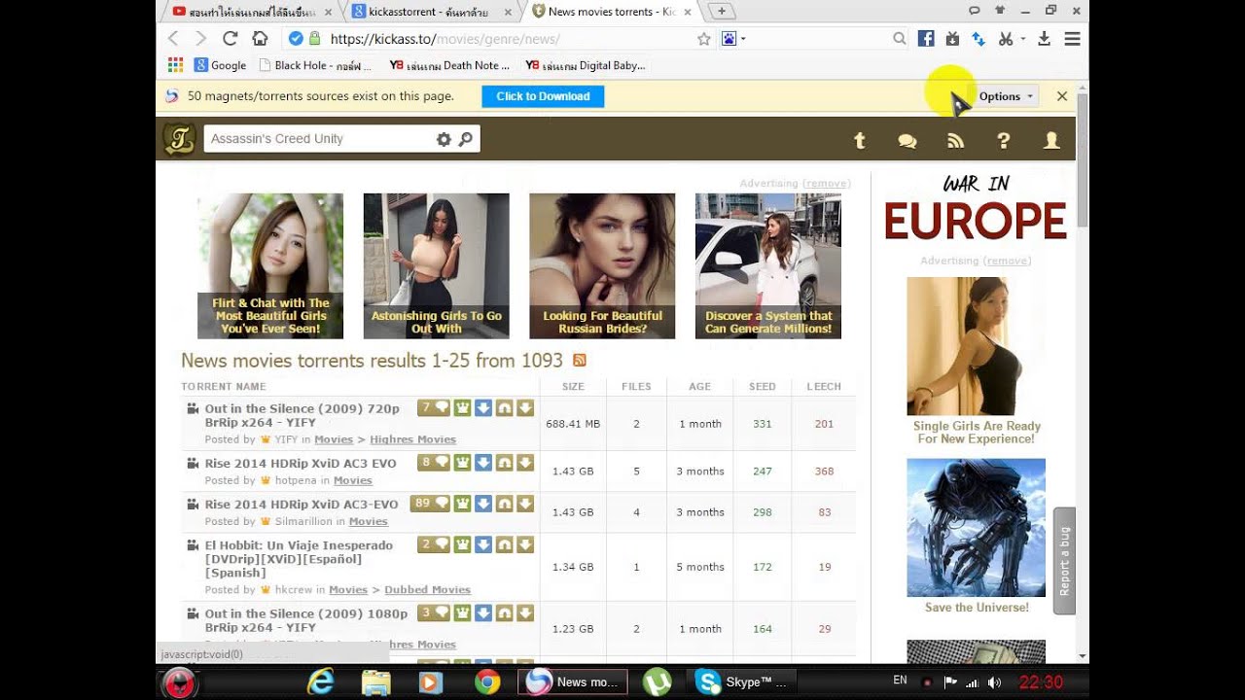The height and width of the screenshot is (700, 1245).
Task: Go back using the browser back arrow
Action: (x=173, y=39)
